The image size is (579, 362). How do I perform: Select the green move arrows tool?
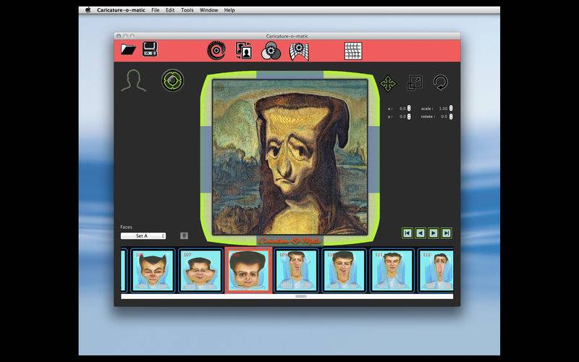coord(388,83)
